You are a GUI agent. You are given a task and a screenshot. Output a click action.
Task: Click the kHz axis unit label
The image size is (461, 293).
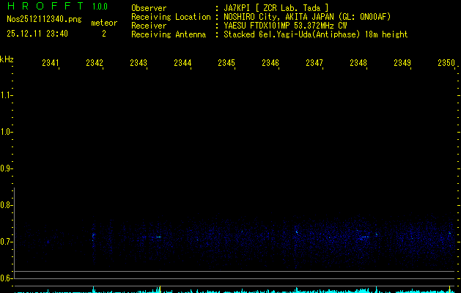(x=7, y=59)
